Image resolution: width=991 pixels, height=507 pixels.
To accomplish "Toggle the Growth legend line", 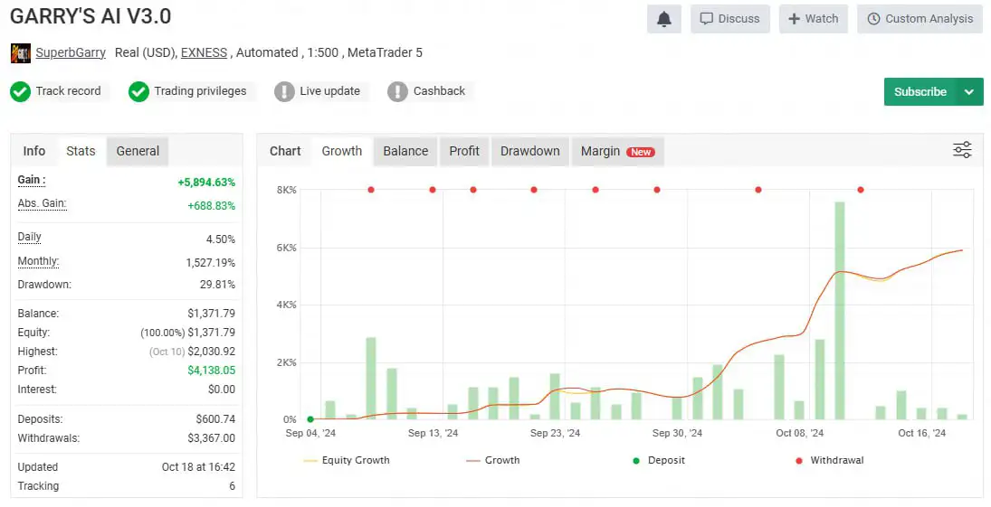I will (493, 460).
